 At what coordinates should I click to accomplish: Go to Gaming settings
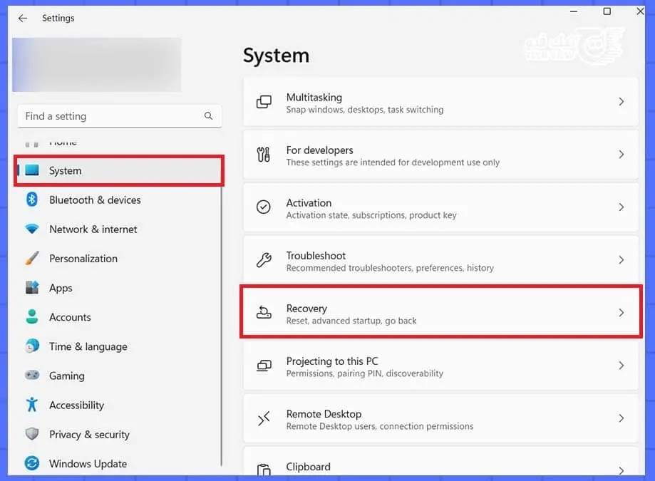click(119, 376)
